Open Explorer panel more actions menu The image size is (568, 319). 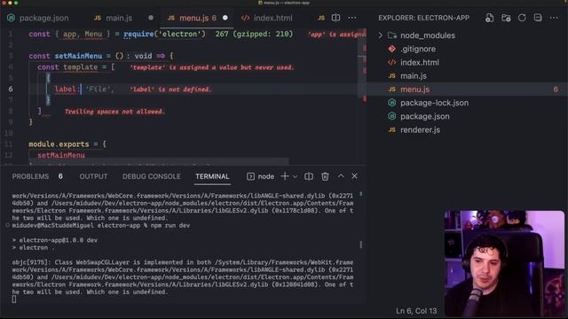point(554,18)
